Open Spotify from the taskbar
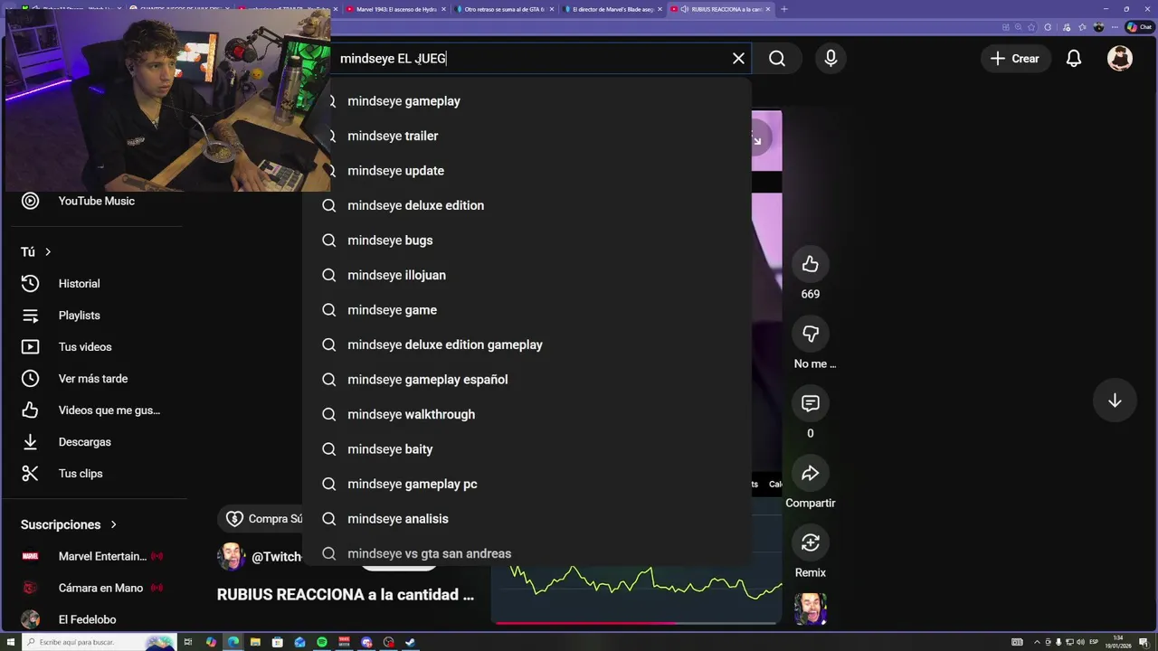Screen dimensions: 1158x651 (x=322, y=642)
